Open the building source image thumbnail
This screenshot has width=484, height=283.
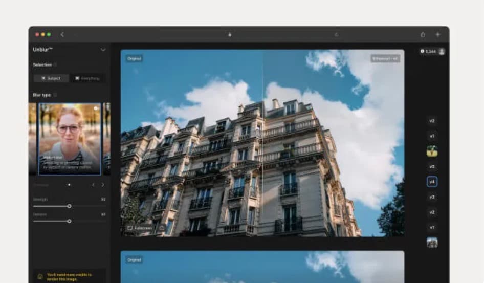432,243
